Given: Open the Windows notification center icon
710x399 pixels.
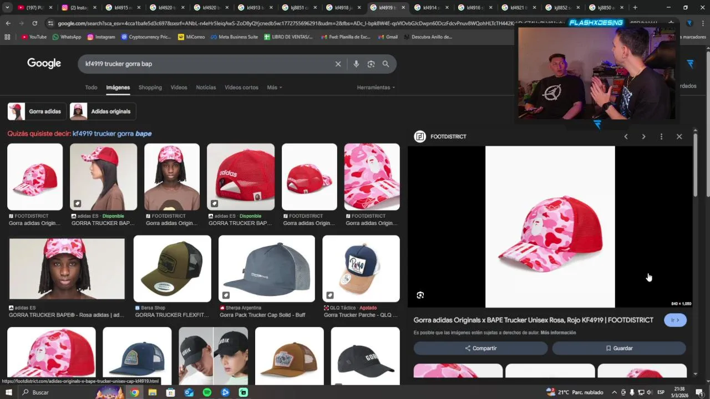Looking at the screenshot, I should [700, 392].
